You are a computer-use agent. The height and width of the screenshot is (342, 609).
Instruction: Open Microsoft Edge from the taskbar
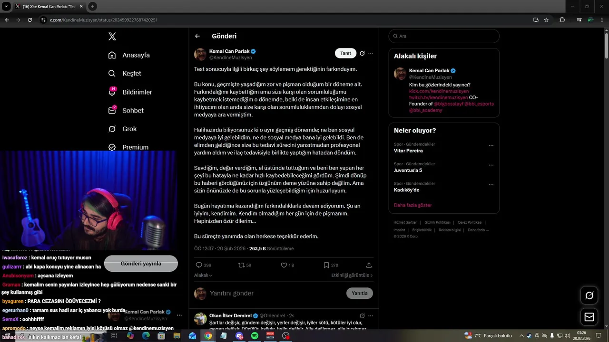146,336
